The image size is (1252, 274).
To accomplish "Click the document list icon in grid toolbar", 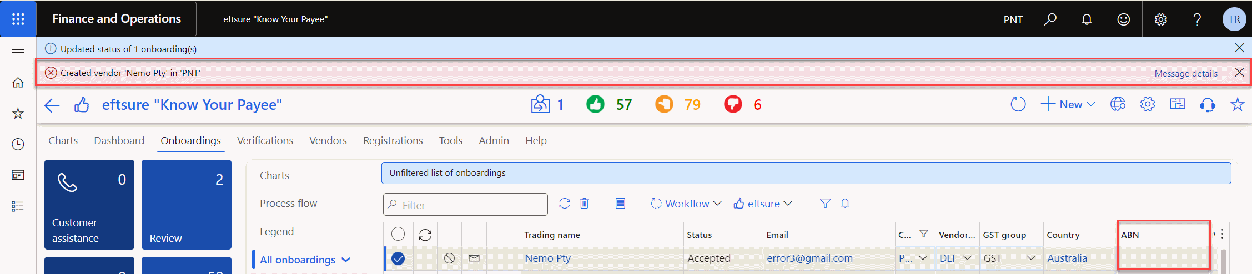I will pyautogui.click(x=620, y=204).
